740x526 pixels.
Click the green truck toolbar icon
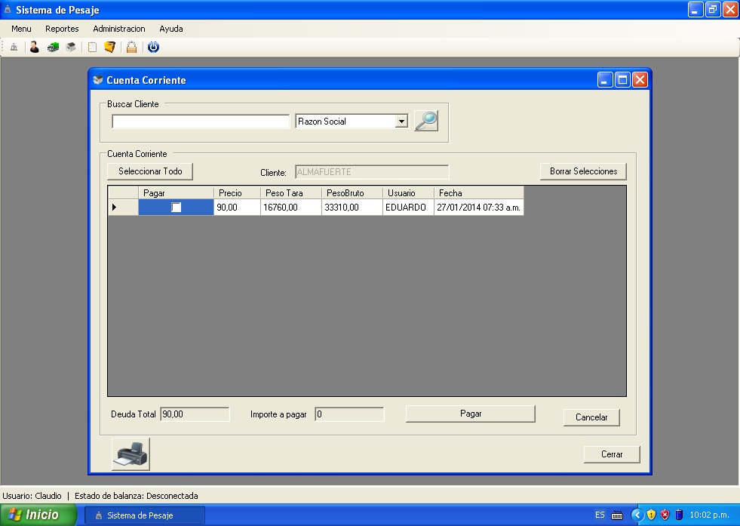[53, 47]
